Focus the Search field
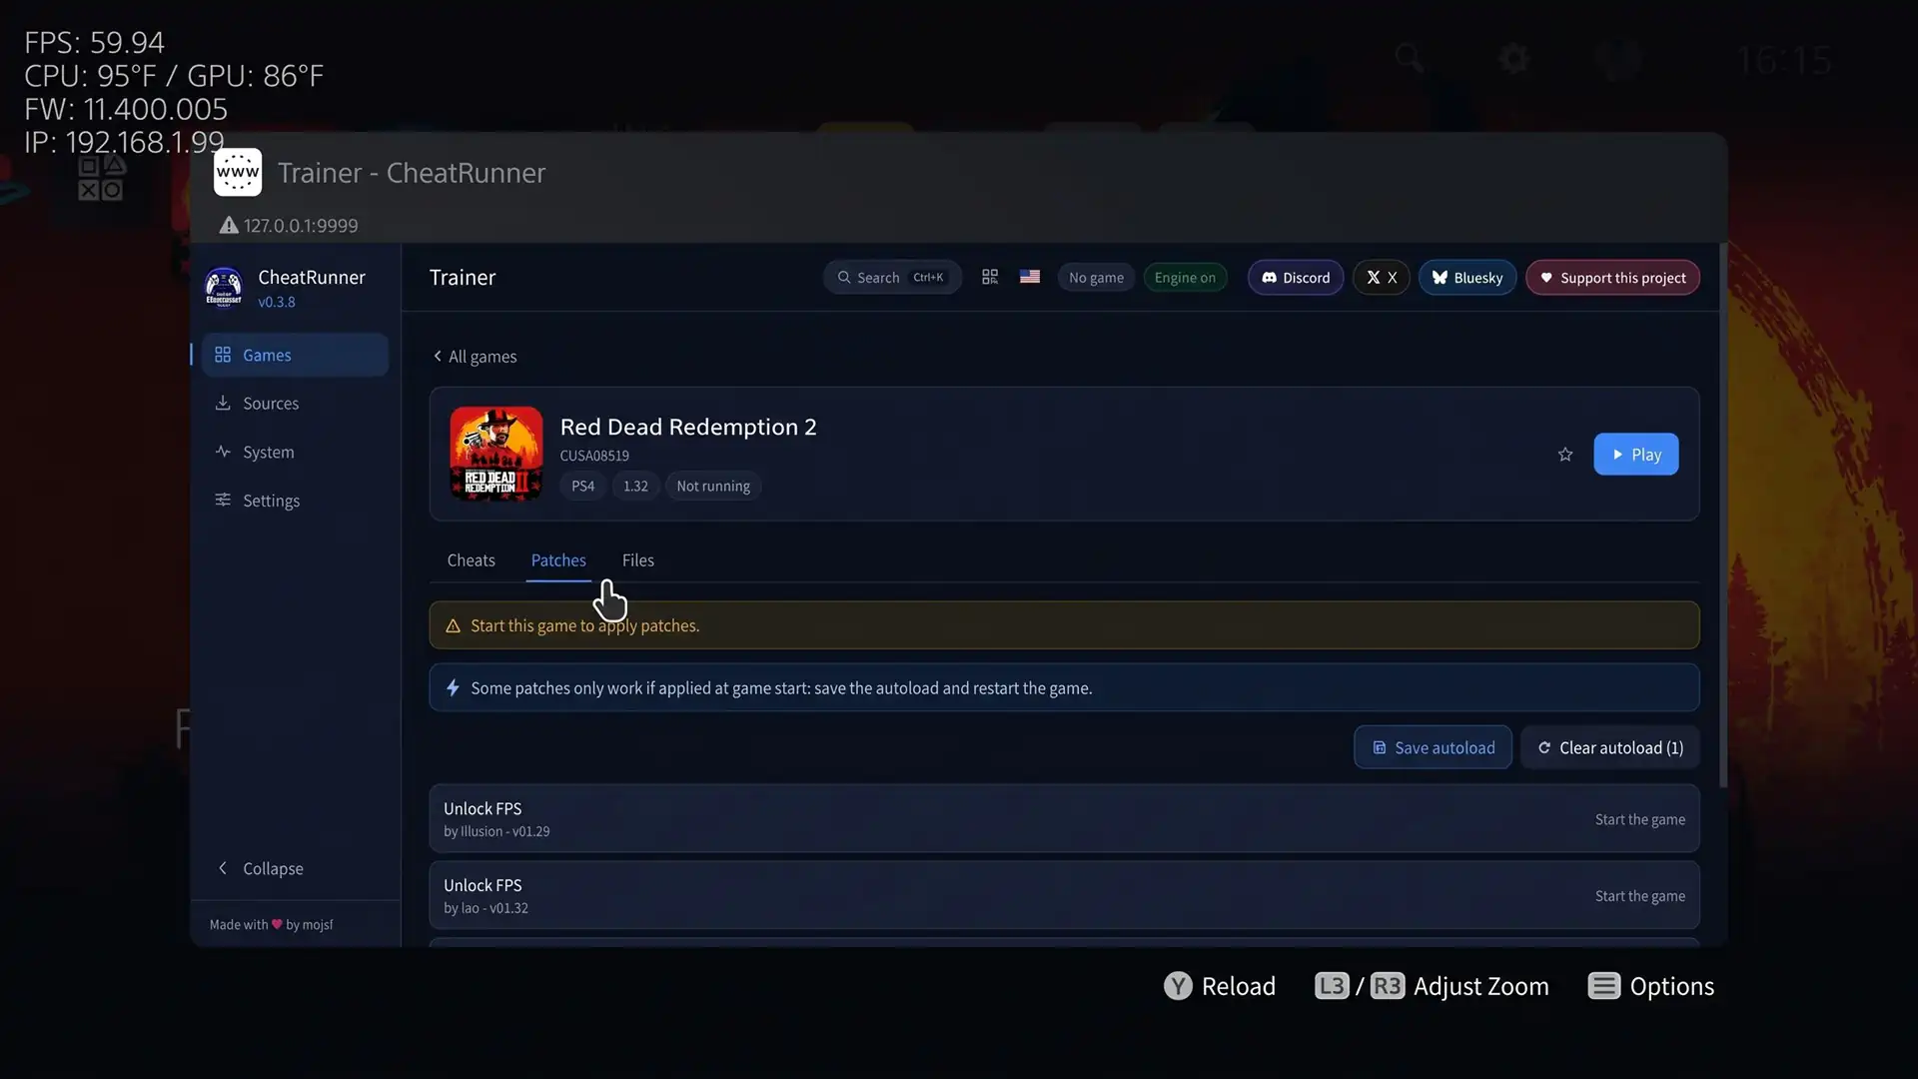1918x1079 pixels. 892,278
